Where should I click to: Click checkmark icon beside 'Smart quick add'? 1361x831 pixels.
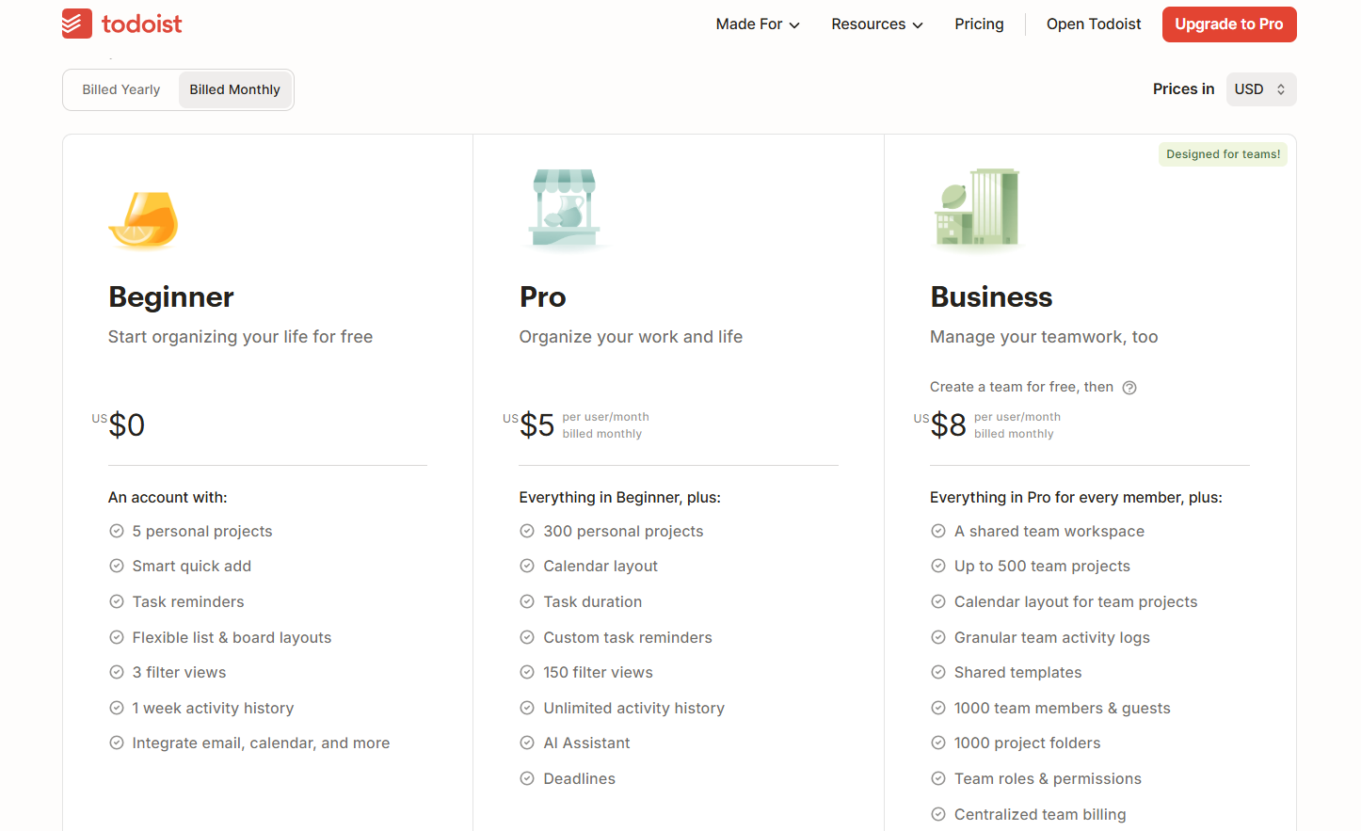click(x=117, y=566)
